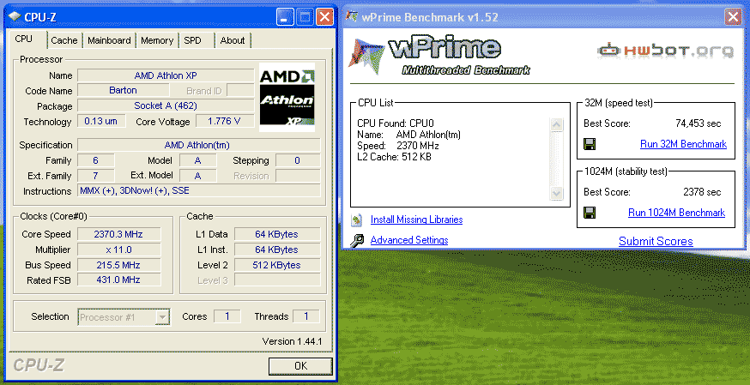Close the wPrime Benchmark window

click(x=733, y=17)
